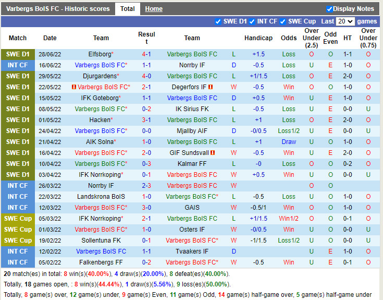
Task: Switch to the Total tab
Action: pyautogui.click(x=127, y=9)
